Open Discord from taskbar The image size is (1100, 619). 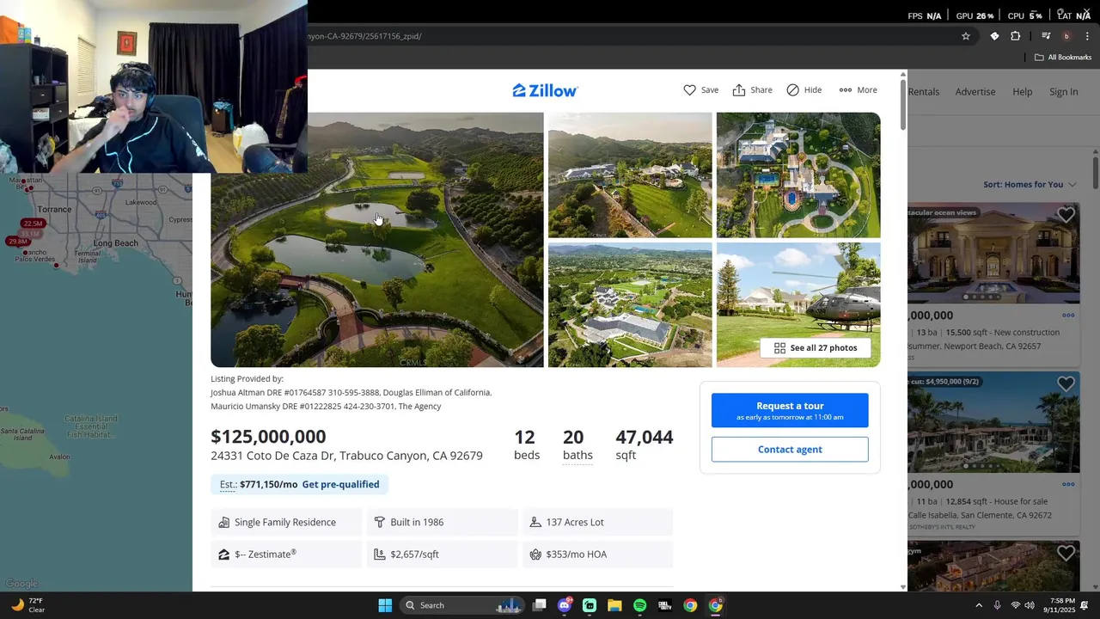(565, 605)
